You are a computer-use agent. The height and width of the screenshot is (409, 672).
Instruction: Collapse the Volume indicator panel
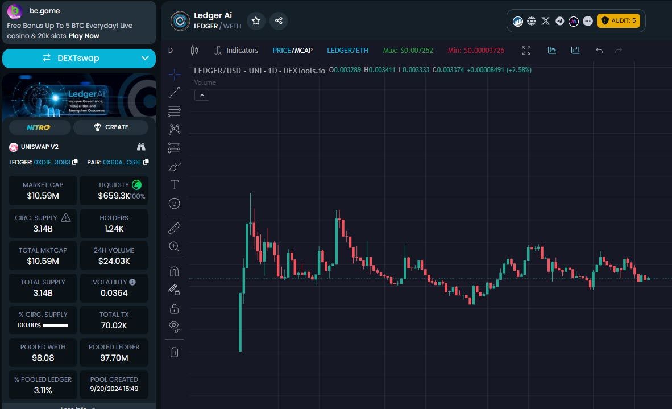(x=202, y=95)
